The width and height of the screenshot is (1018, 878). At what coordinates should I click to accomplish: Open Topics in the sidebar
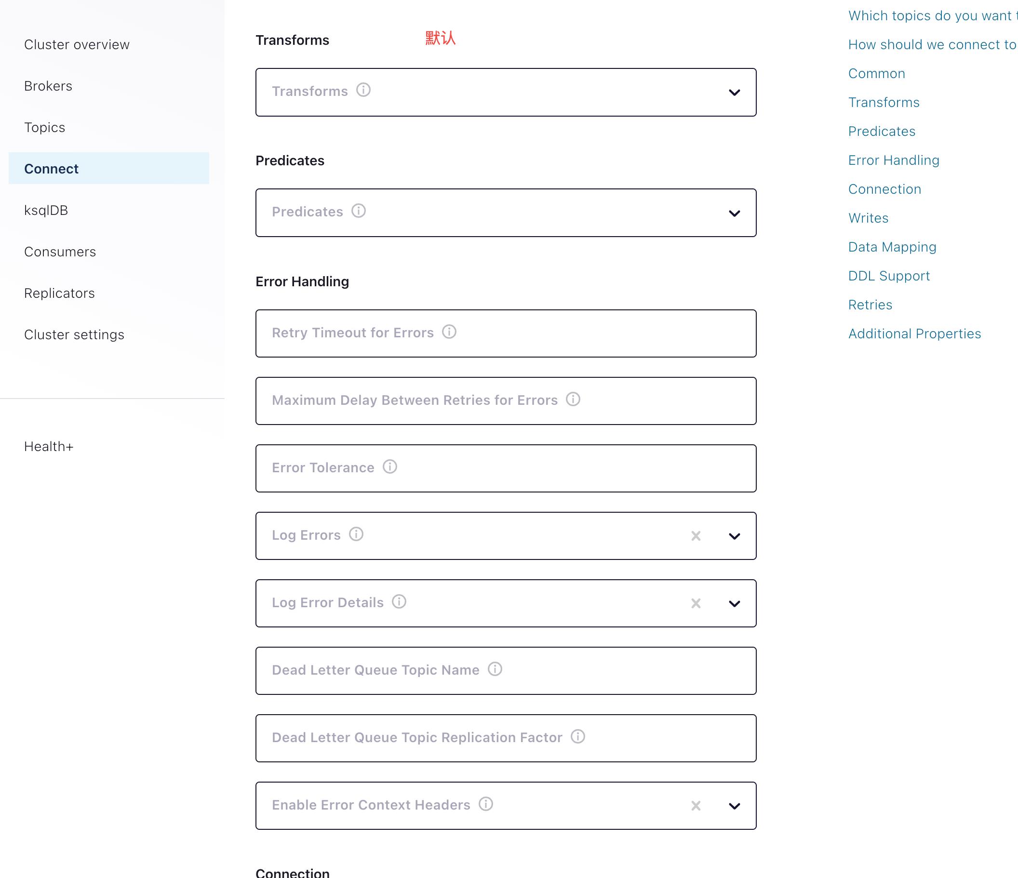click(x=45, y=128)
